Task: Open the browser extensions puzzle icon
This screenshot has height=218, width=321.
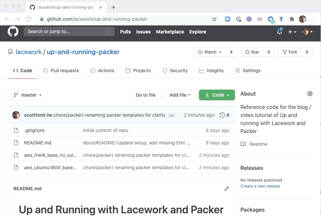Action: (292, 19)
